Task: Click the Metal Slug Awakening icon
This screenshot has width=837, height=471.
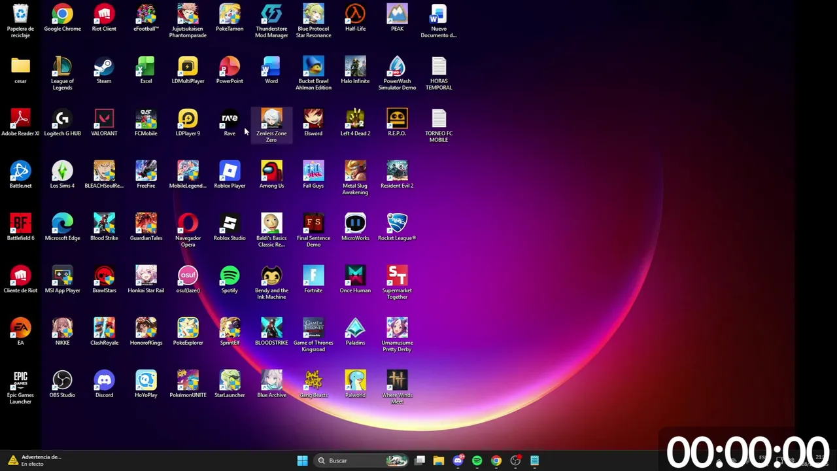Action: [x=355, y=178]
